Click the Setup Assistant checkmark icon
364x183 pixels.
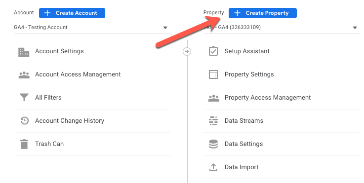point(213,51)
